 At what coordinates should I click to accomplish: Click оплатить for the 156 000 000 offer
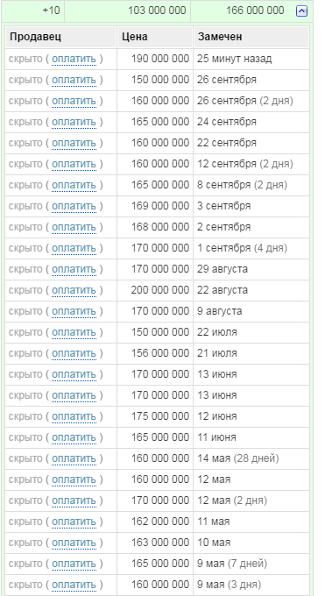click(74, 353)
